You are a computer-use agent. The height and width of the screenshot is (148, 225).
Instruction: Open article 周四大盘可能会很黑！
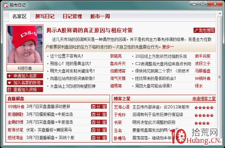[x=153, y=86]
